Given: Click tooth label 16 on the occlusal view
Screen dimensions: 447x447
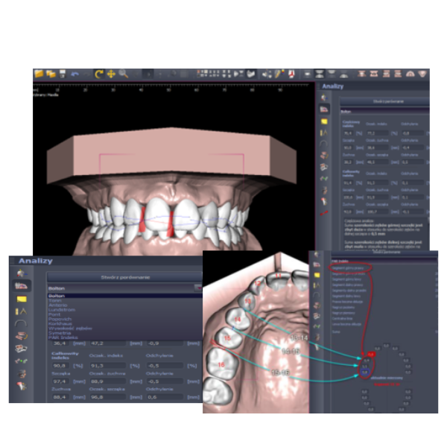Looking at the screenshot, I should (x=223, y=364).
